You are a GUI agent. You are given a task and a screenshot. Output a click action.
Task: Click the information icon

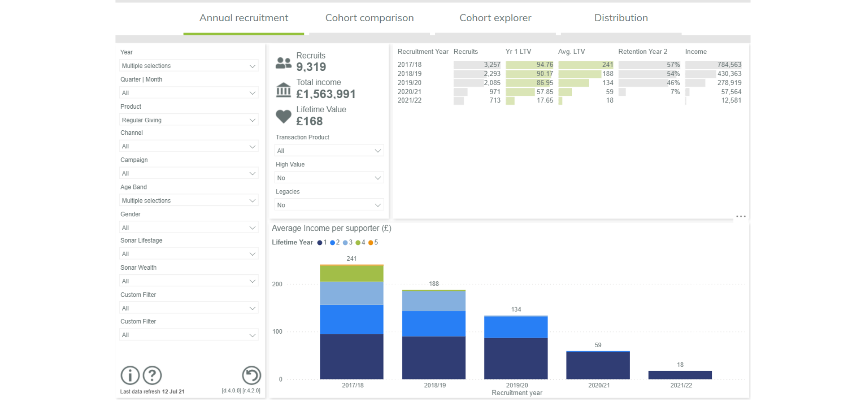coord(130,375)
